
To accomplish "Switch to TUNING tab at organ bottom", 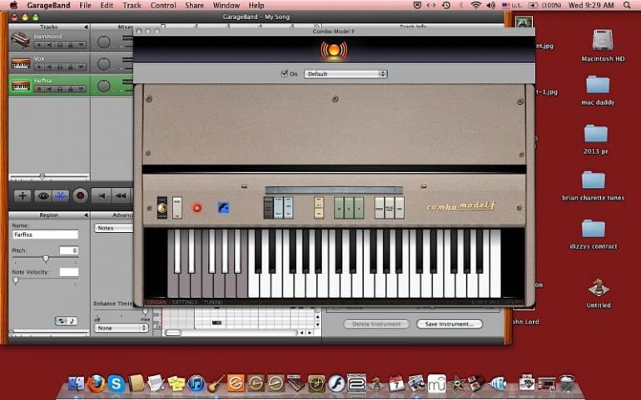I will (213, 302).
